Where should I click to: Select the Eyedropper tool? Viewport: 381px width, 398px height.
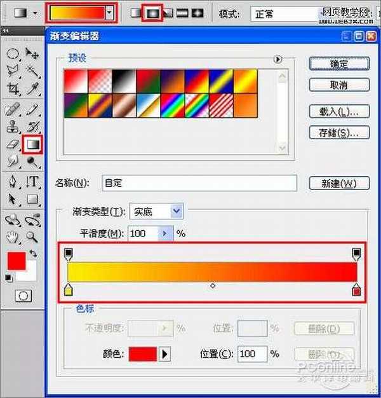[x=33, y=88]
